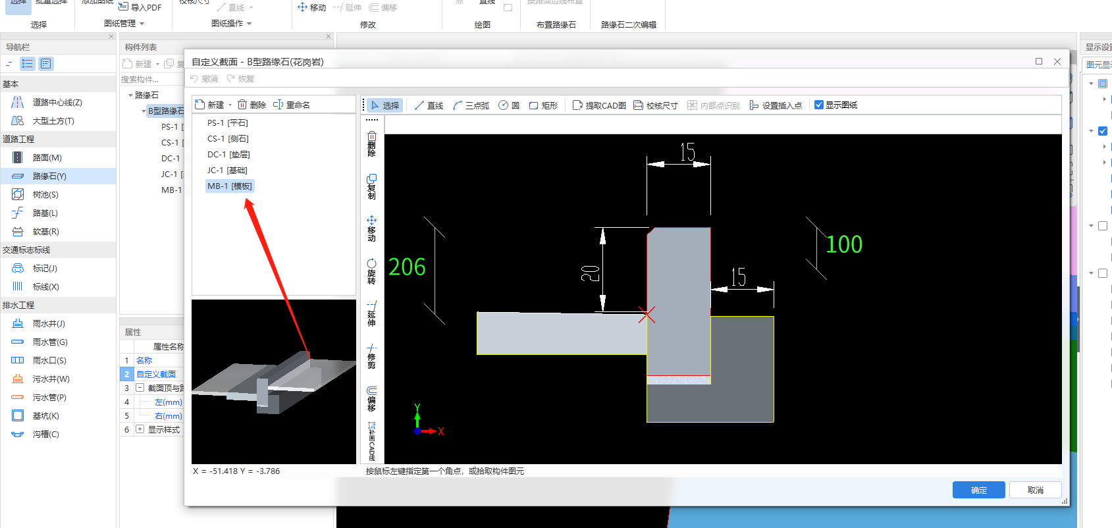This screenshot has width=1112, height=528.
Task: Select the 矩形 rectangle tool
Action: coord(543,105)
